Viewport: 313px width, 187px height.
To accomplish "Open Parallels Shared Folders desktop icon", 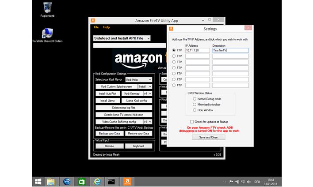I will [x=47, y=35].
